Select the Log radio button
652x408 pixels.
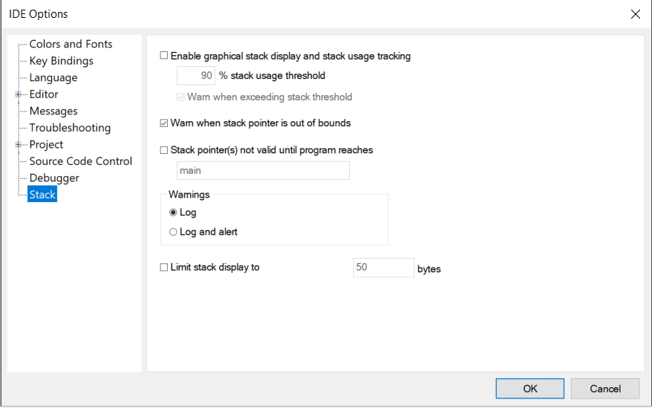[x=174, y=213]
